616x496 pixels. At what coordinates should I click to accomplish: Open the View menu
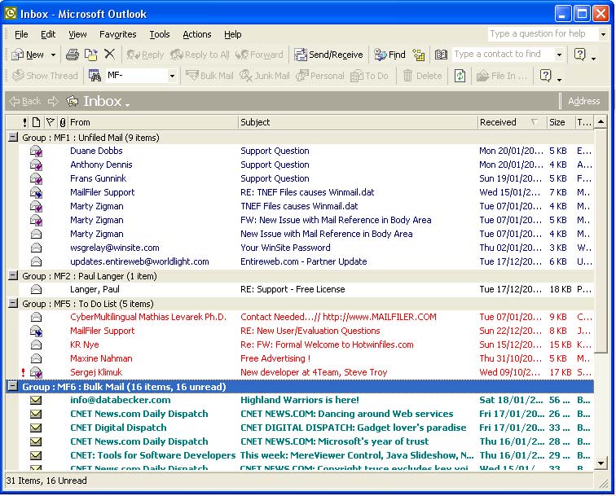(x=77, y=34)
